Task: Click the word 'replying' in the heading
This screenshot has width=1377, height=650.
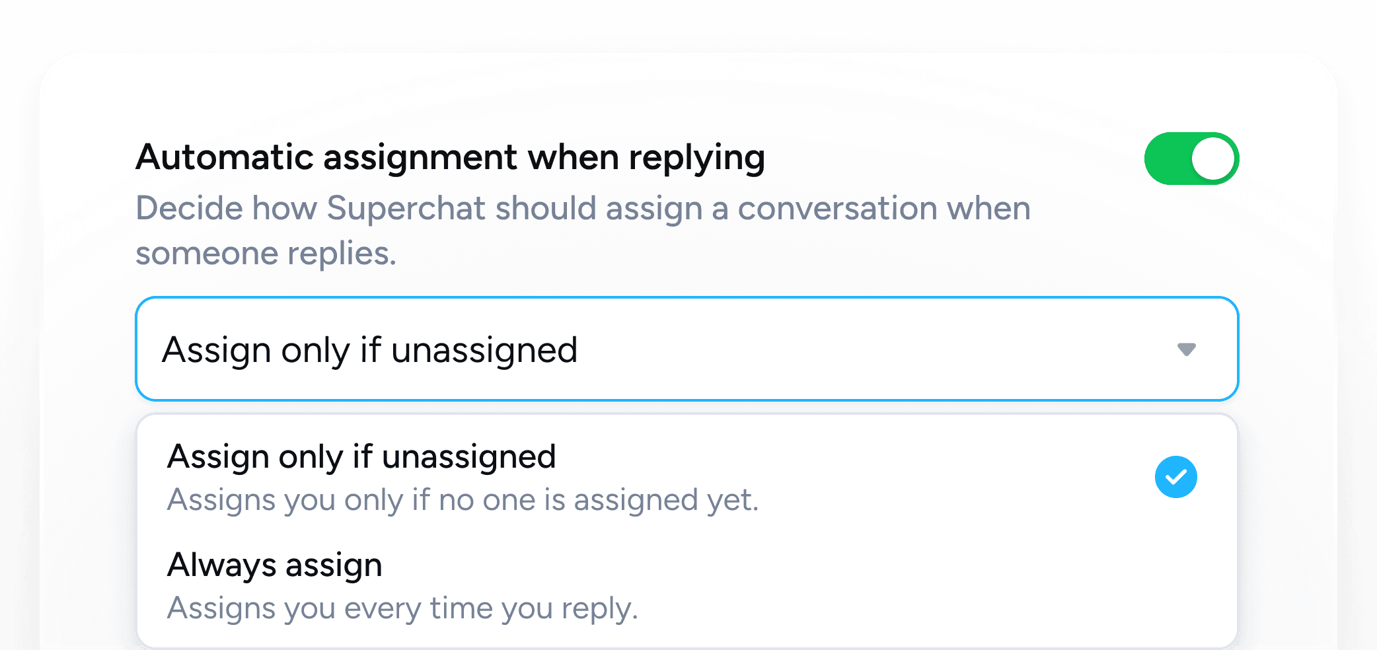Action: coord(696,158)
